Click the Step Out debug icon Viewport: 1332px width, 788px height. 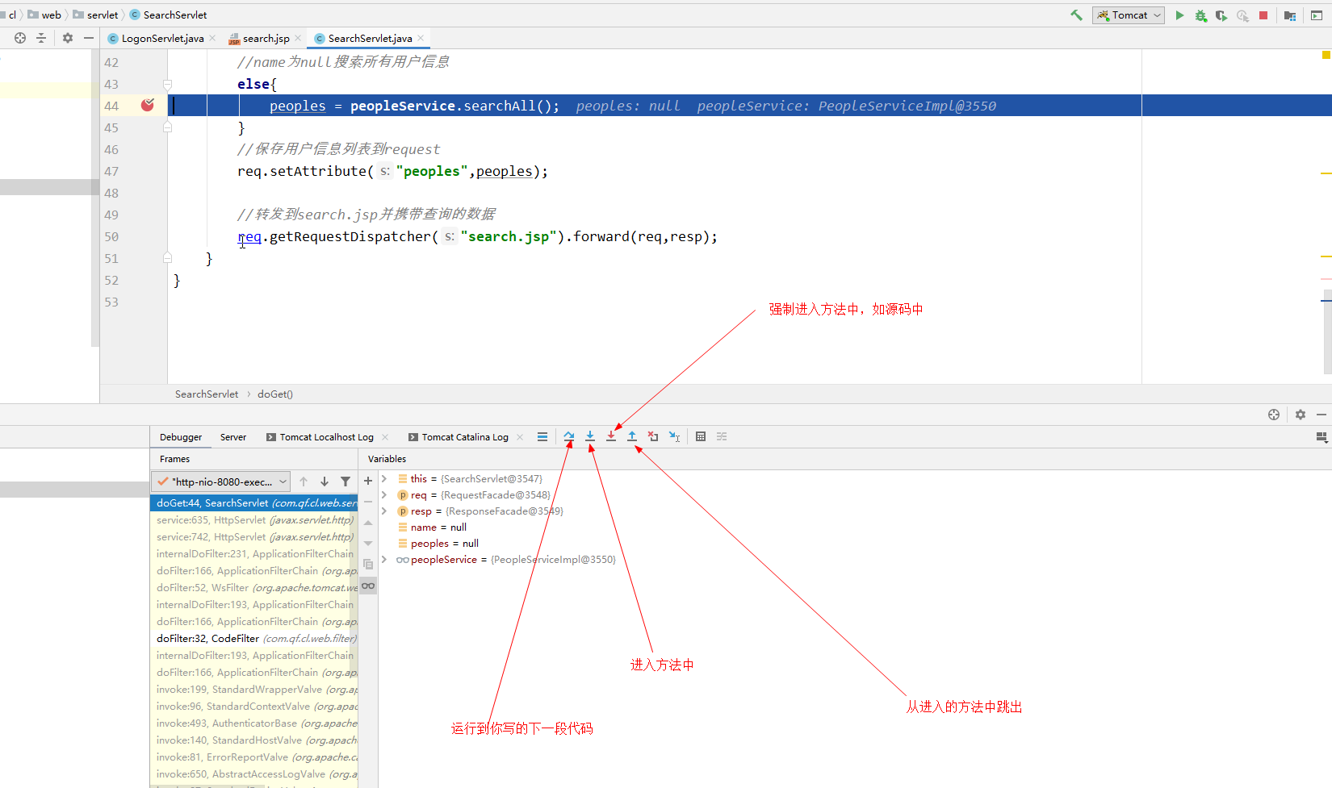pyautogui.click(x=632, y=436)
